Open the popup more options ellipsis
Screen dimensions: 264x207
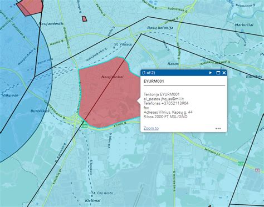point(218,128)
